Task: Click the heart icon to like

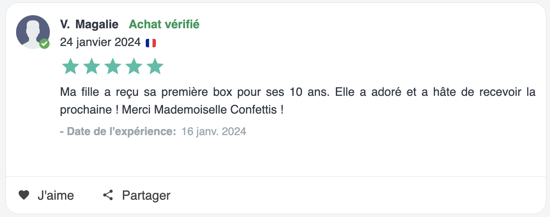Action: 24,195
